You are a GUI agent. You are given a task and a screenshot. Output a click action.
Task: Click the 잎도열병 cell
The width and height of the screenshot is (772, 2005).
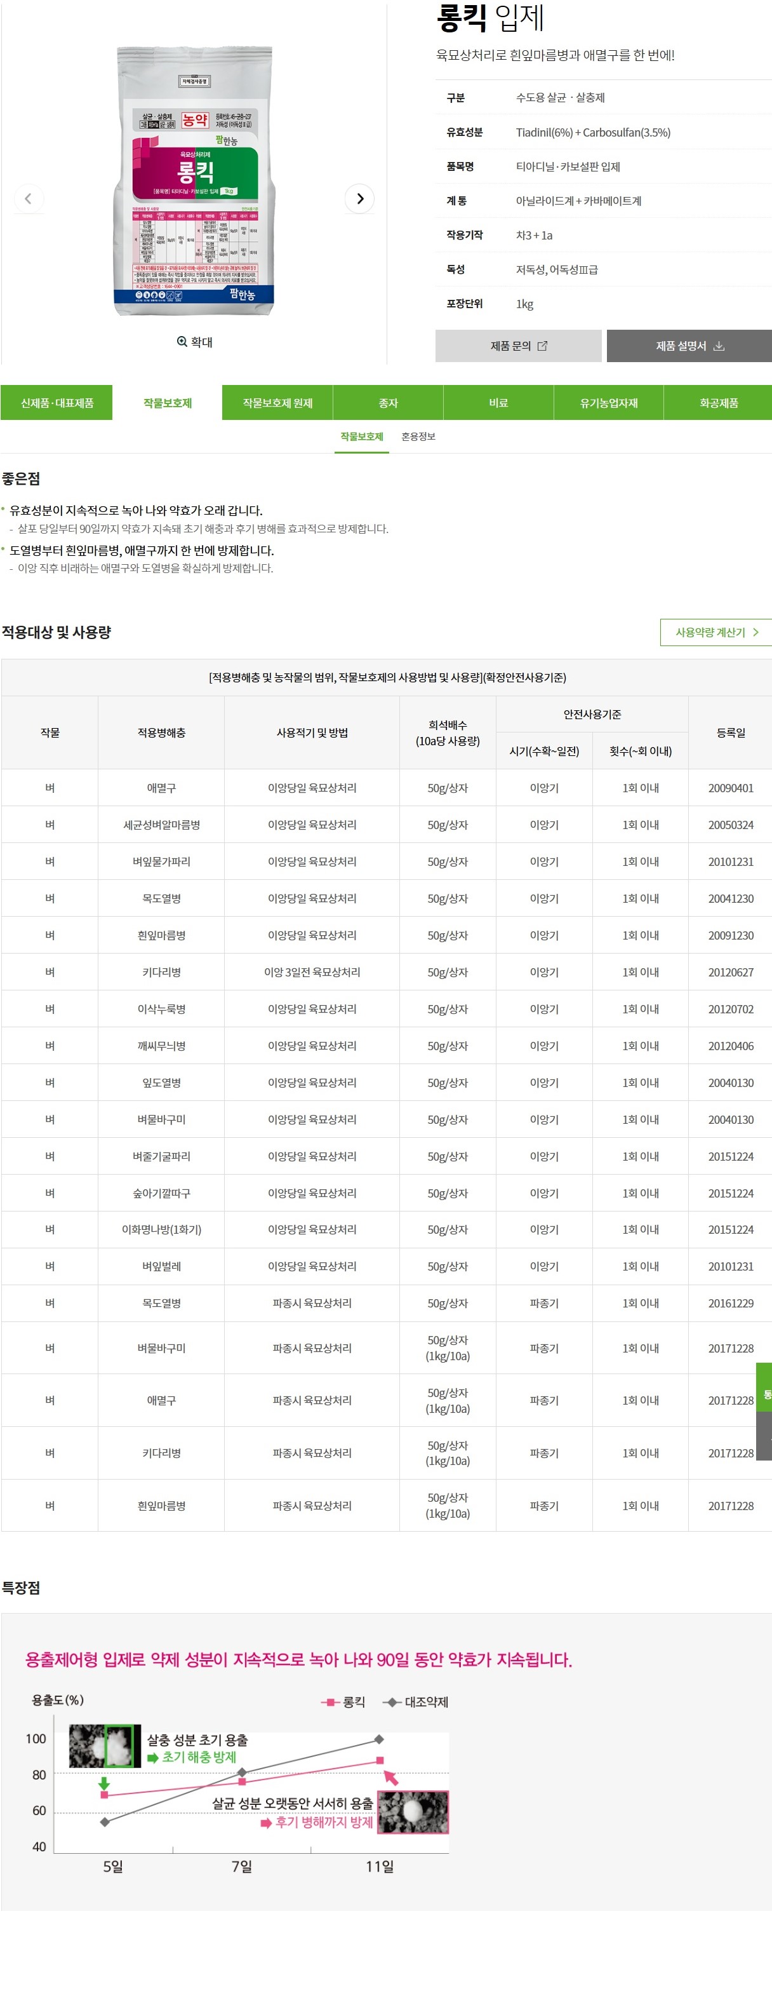tap(161, 1083)
